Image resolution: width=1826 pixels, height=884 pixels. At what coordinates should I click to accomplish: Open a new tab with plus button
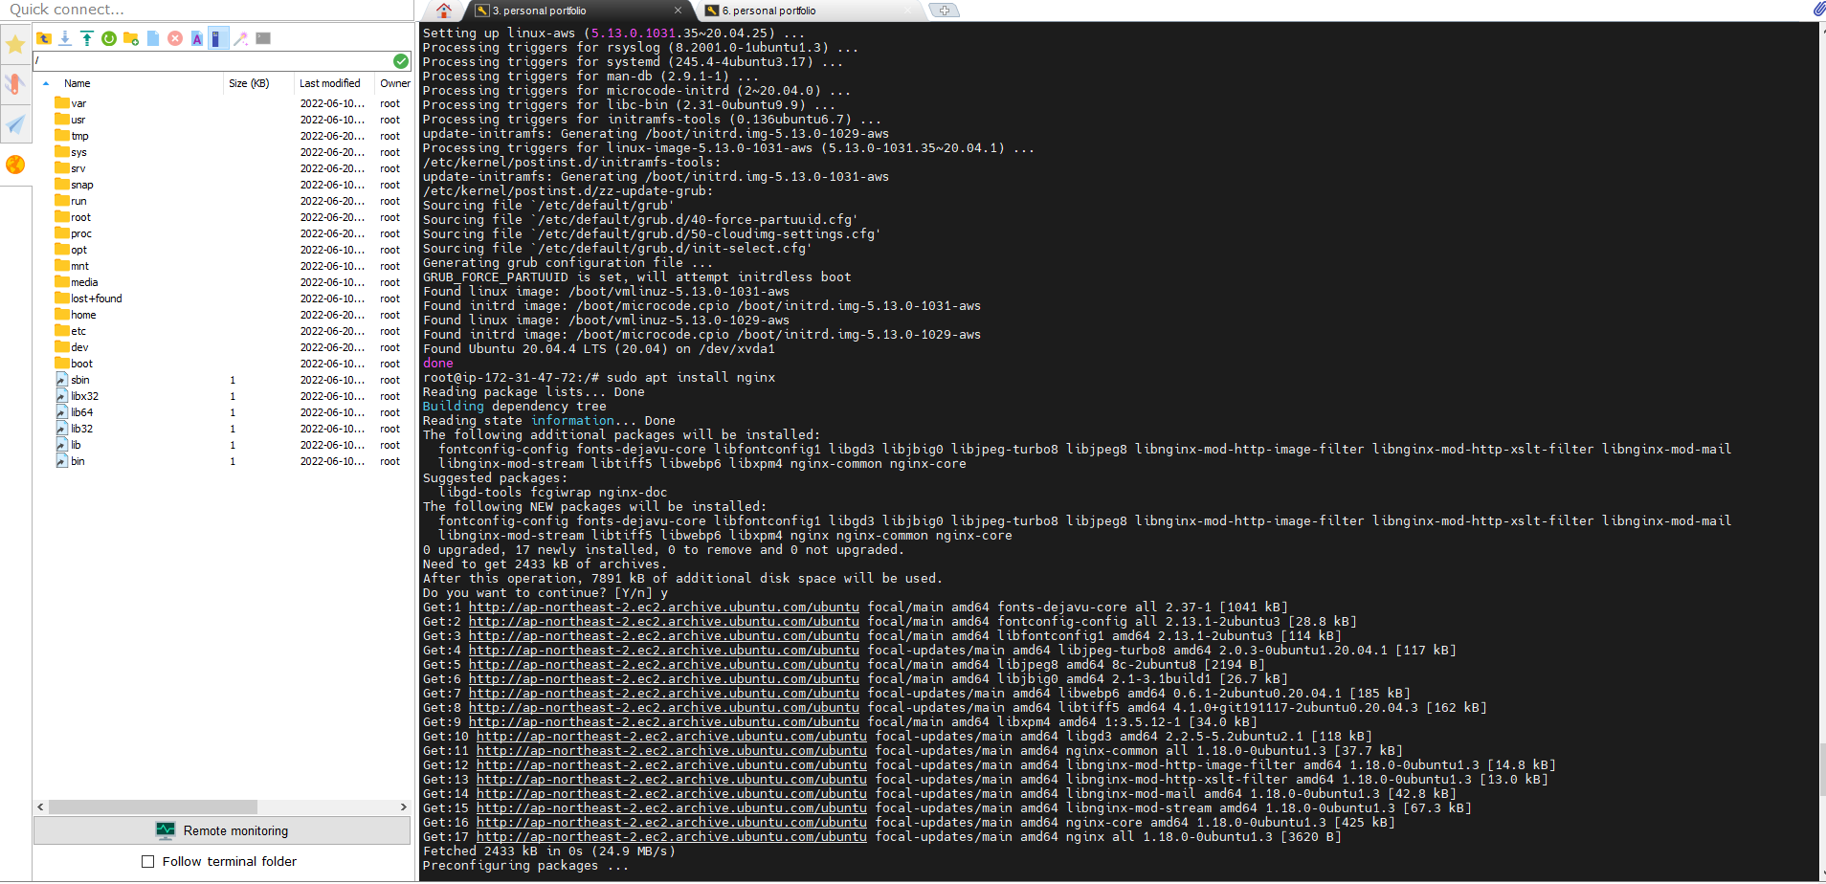(945, 11)
